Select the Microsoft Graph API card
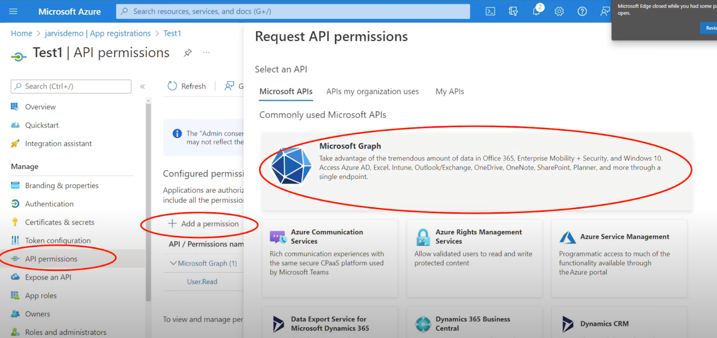The image size is (717, 338). [x=477, y=171]
